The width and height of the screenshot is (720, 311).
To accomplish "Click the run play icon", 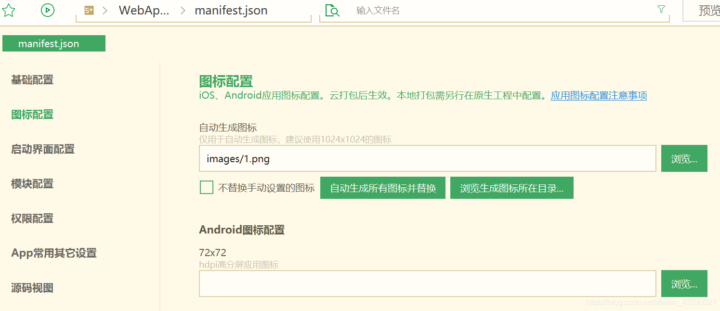I will point(48,10).
